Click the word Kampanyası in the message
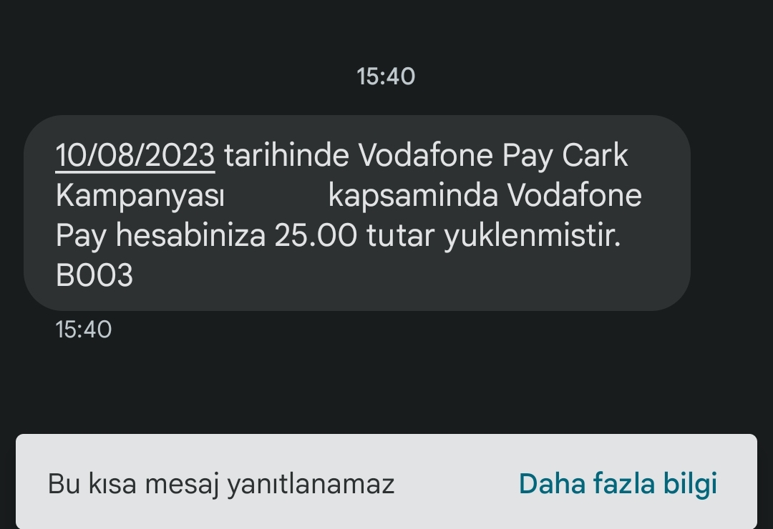 click(140, 197)
